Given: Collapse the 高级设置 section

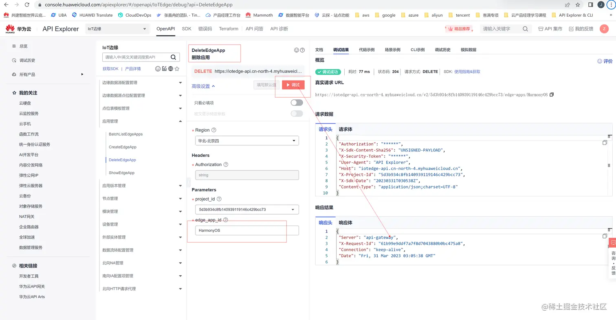Looking at the screenshot, I should click(203, 86).
